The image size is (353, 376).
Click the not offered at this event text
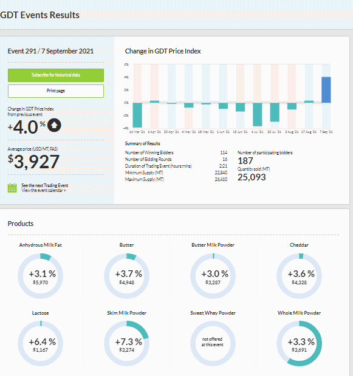[212, 342]
